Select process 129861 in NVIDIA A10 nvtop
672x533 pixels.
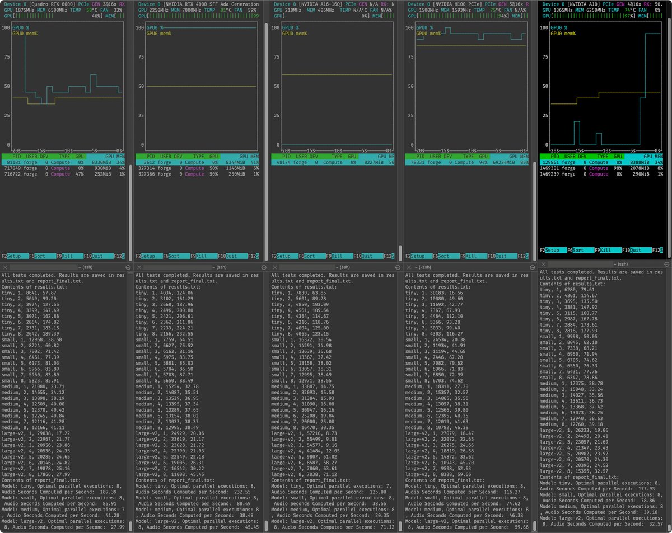601,162
